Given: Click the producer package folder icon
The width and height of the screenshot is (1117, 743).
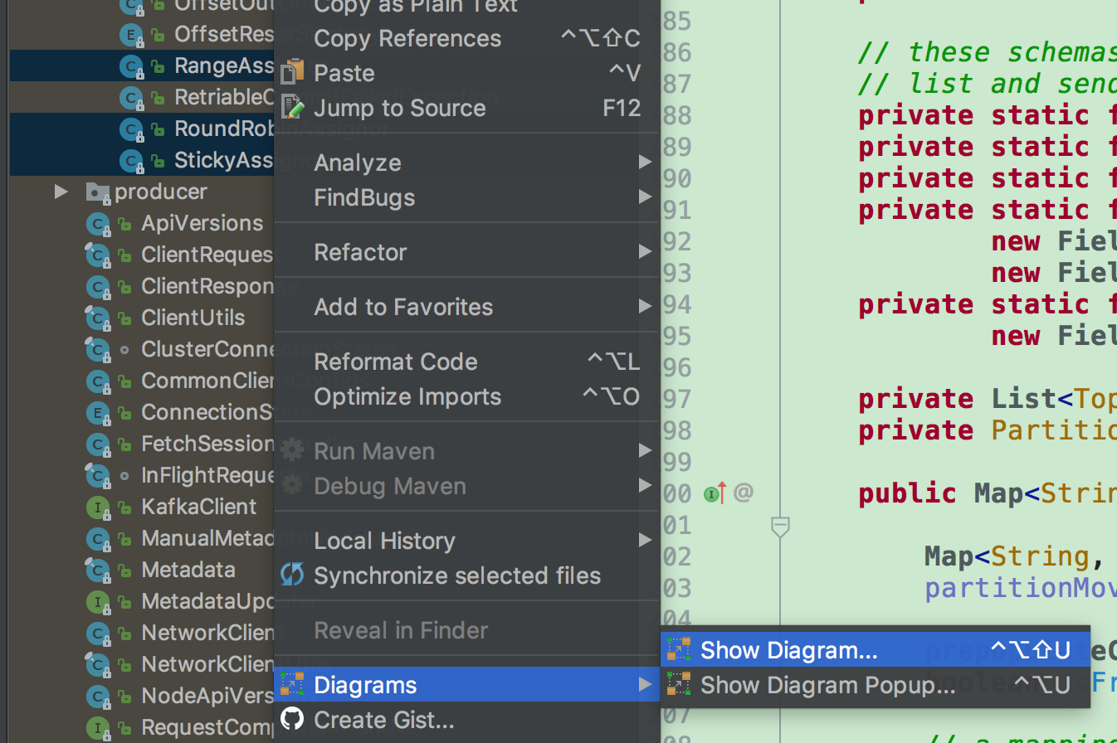Looking at the screenshot, I should tap(98, 192).
